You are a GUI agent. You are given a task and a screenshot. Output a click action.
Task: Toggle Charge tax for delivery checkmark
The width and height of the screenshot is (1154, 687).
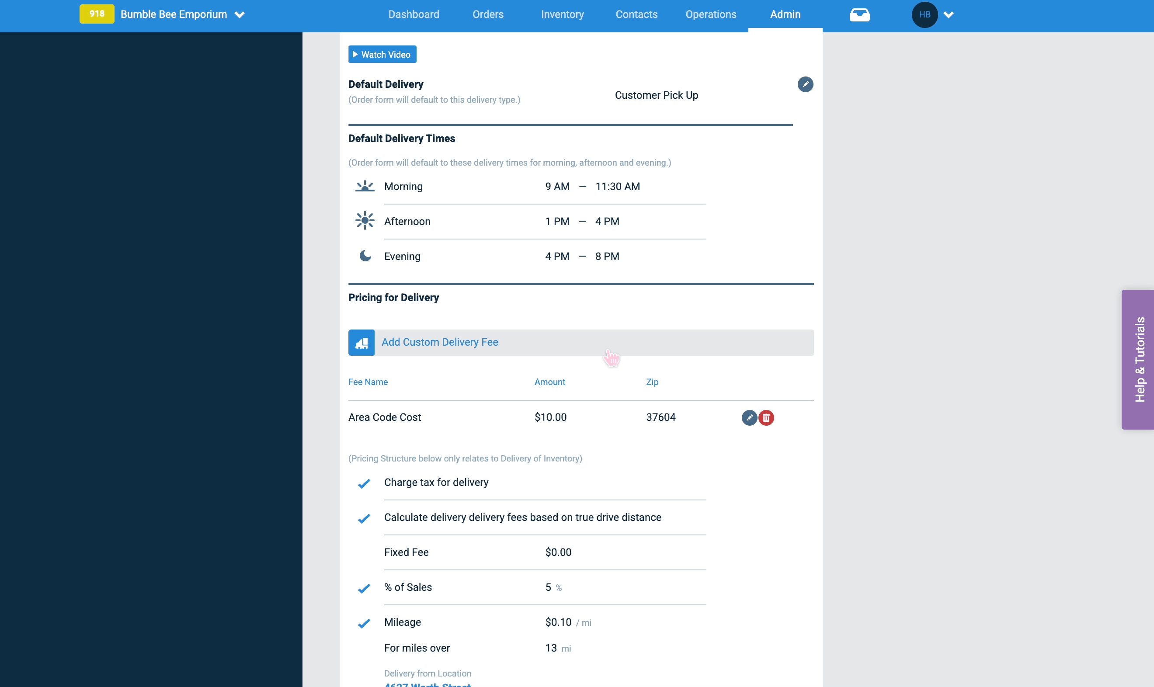click(364, 483)
